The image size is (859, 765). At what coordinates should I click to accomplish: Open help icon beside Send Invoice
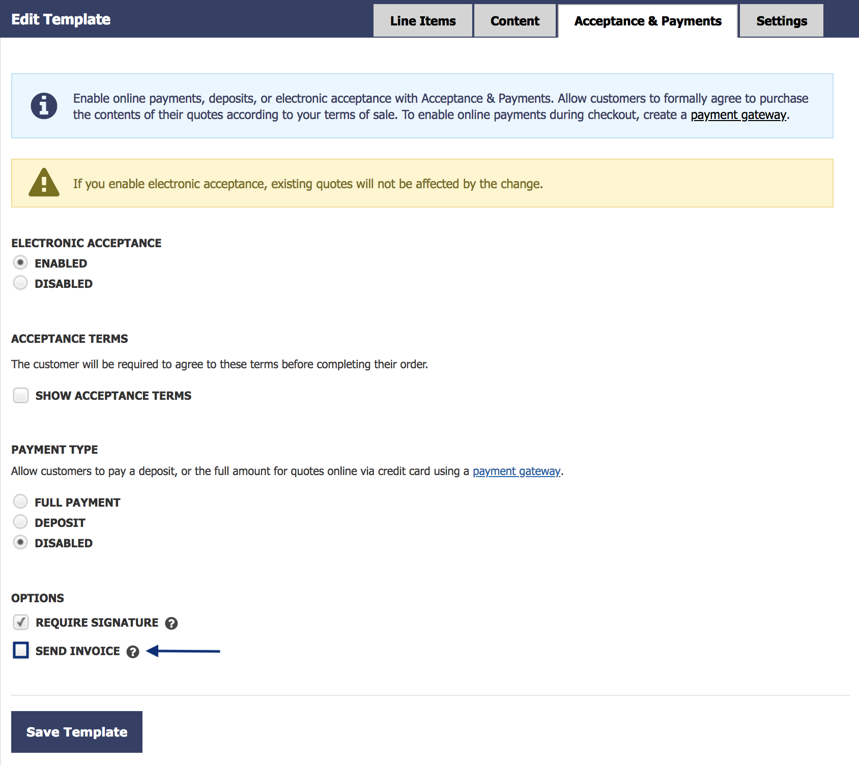[133, 652]
